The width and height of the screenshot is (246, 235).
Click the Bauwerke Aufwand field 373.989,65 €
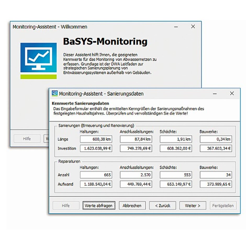pos(216,184)
